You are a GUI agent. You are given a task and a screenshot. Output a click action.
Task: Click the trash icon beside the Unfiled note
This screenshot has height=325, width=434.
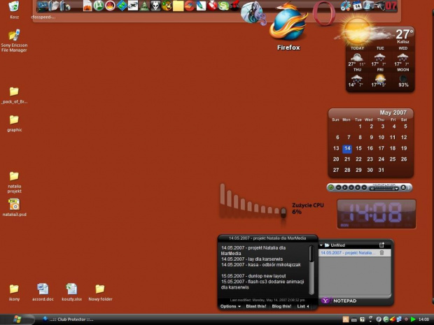381,252
